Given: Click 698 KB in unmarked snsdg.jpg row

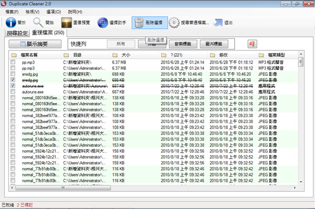Looking at the screenshot, I should coord(118,74).
